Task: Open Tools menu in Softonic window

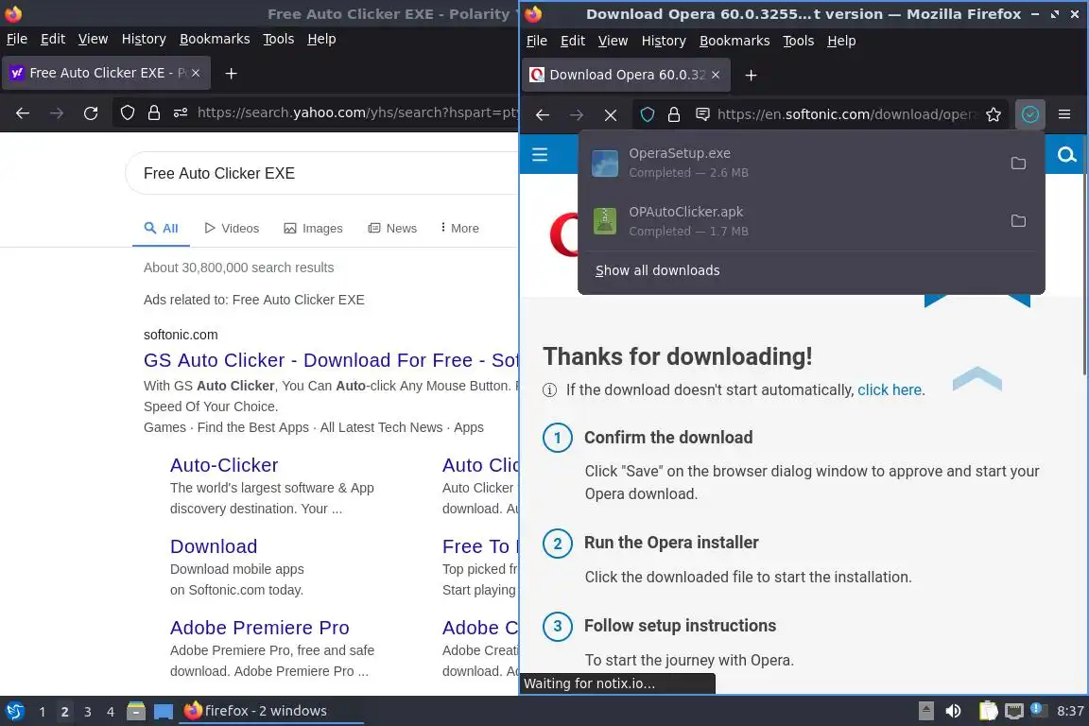Action: pyautogui.click(x=798, y=41)
